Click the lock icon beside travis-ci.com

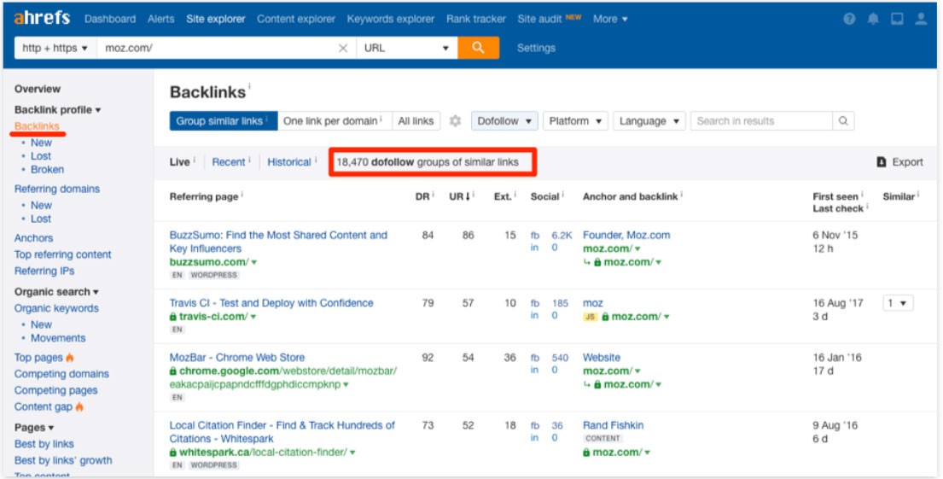[x=173, y=317]
